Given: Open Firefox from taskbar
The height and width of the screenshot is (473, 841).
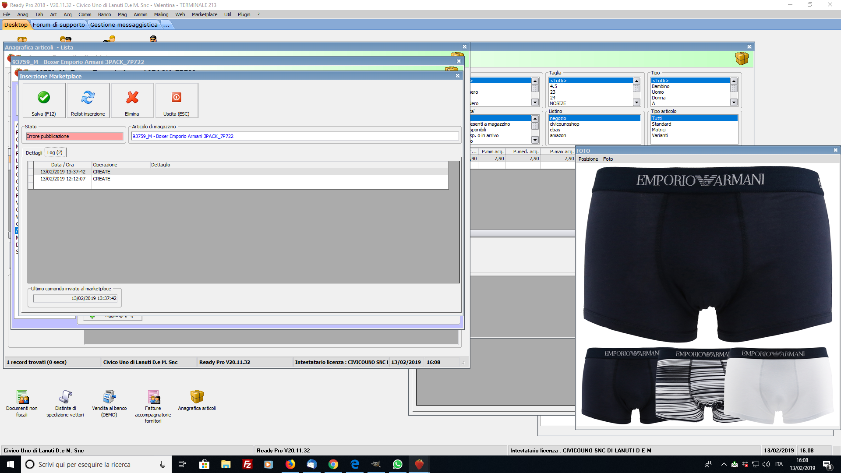Looking at the screenshot, I should coord(290,464).
